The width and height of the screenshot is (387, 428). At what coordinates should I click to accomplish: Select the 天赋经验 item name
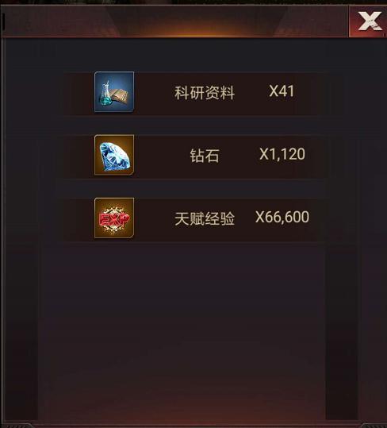coord(205,218)
